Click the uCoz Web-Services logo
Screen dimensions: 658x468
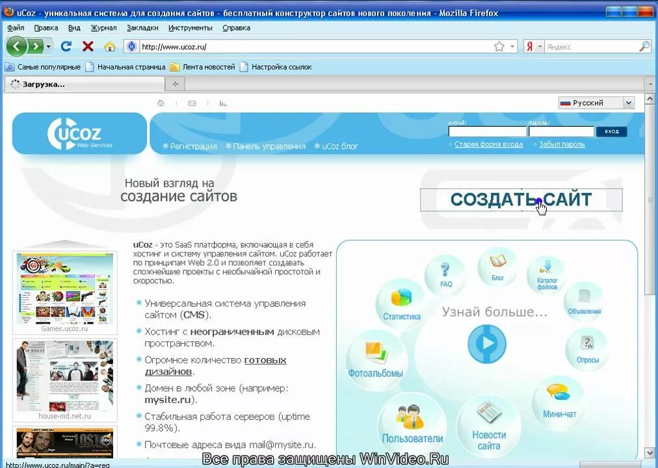tap(80, 134)
